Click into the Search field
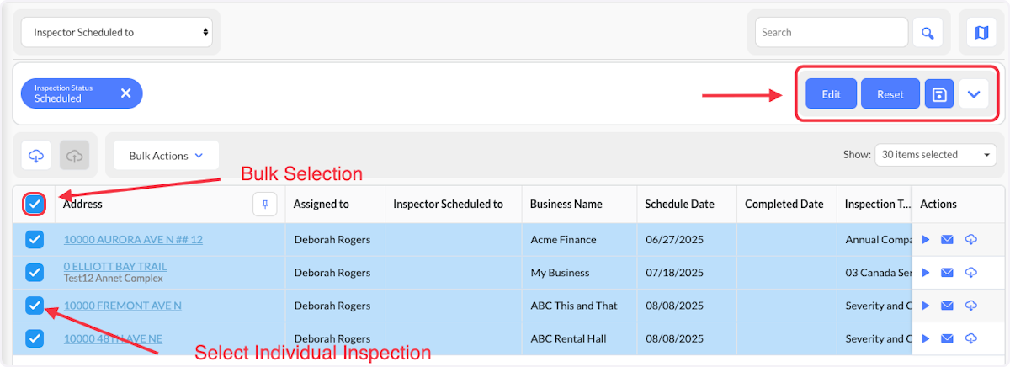This screenshot has height=367, width=1010. pyautogui.click(x=832, y=33)
